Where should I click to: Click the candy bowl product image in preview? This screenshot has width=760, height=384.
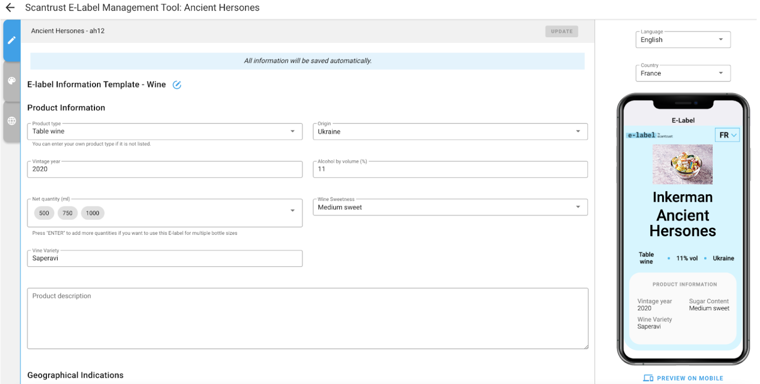(683, 164)
